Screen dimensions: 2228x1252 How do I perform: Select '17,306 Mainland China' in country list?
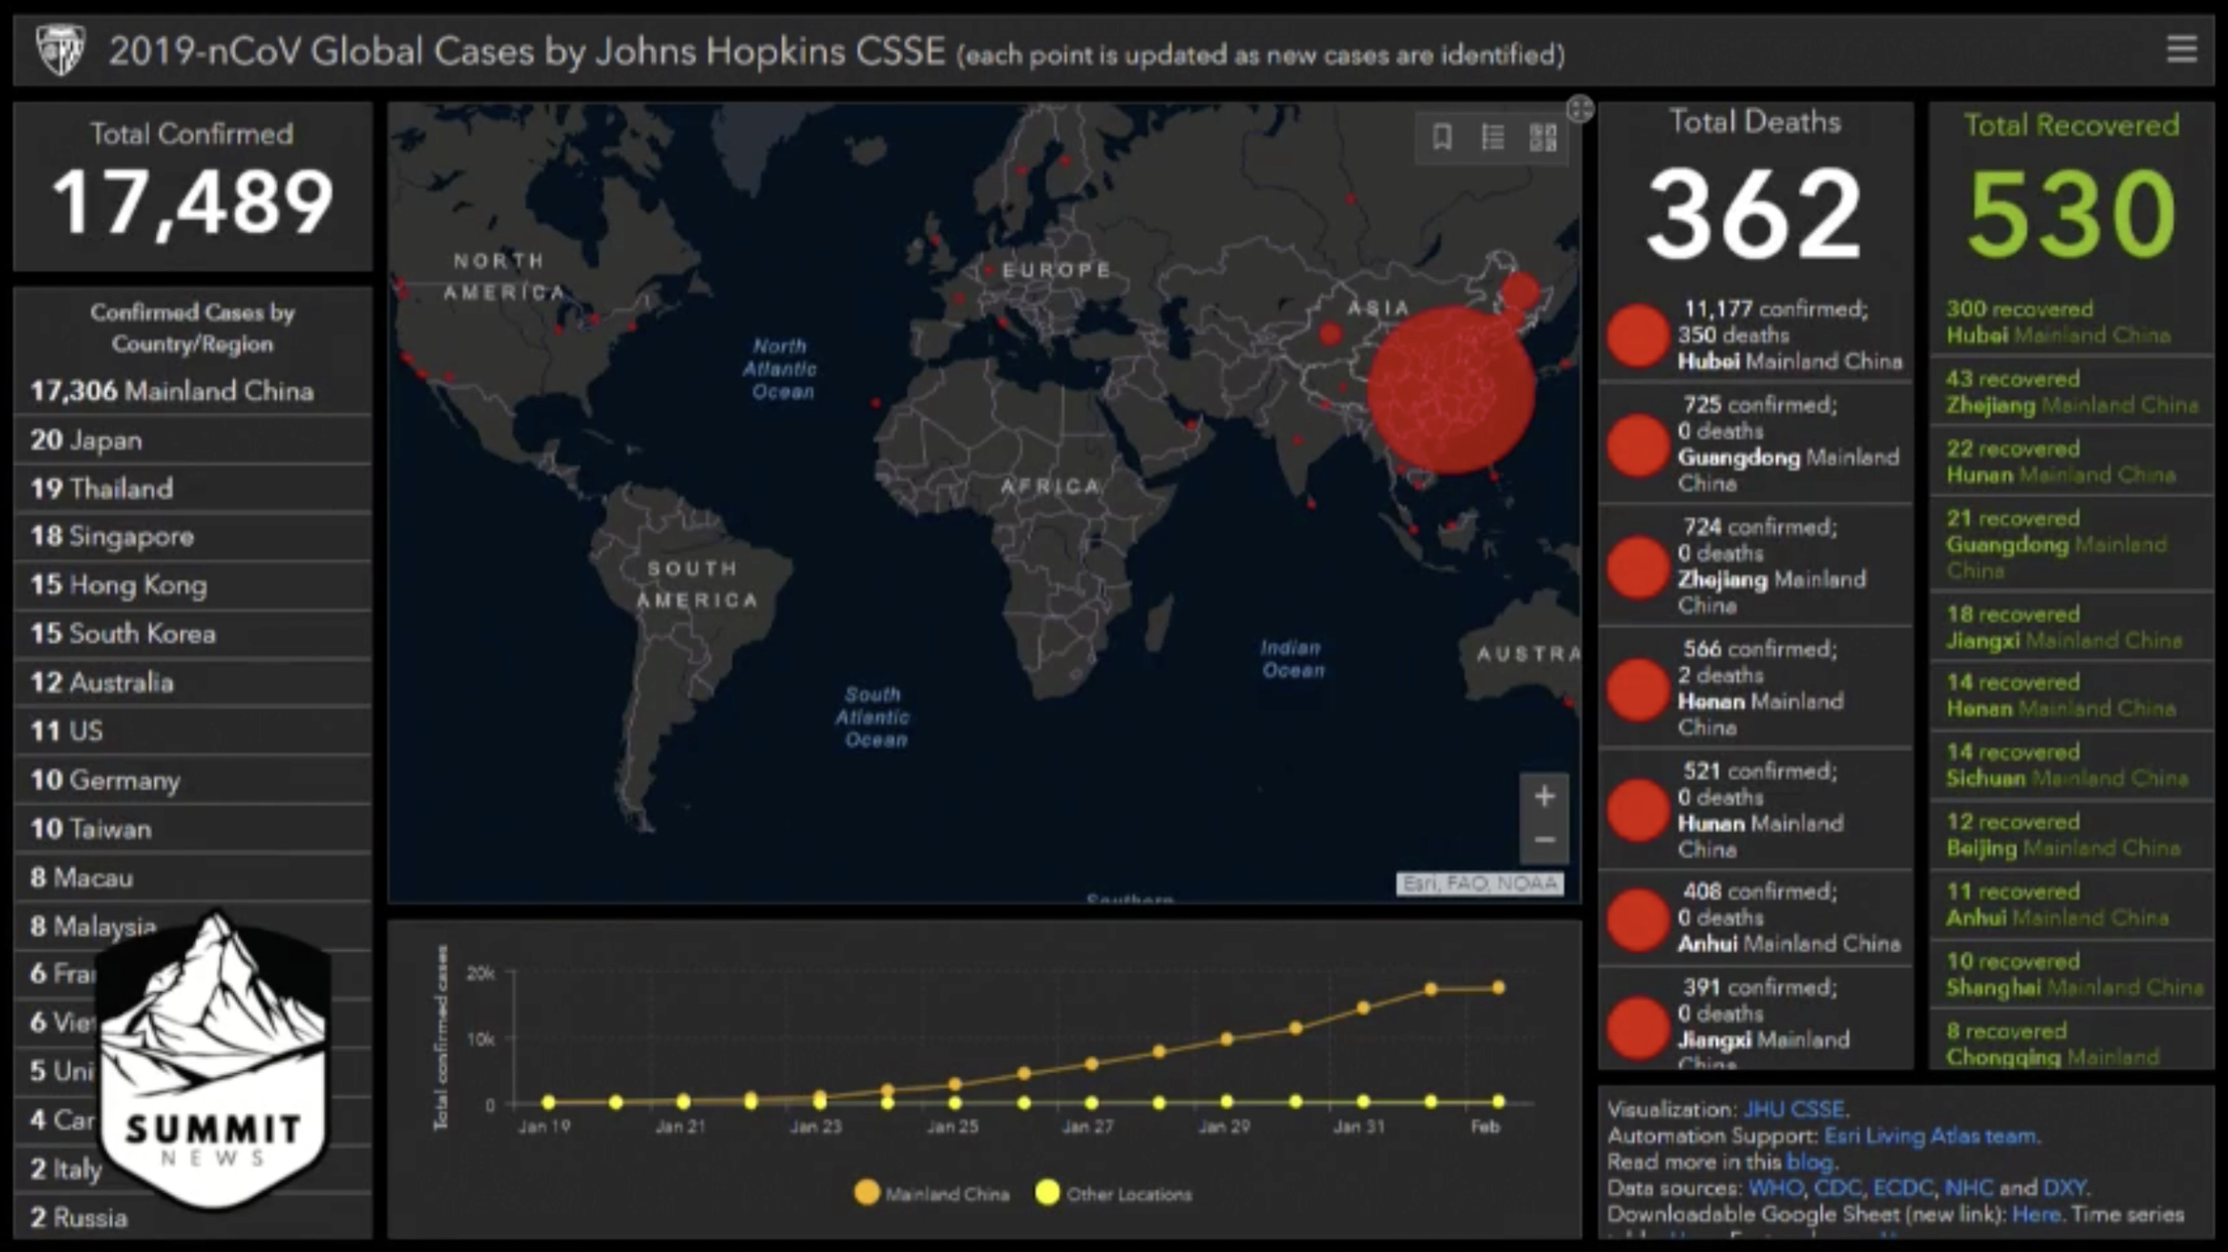click(192, 391)
